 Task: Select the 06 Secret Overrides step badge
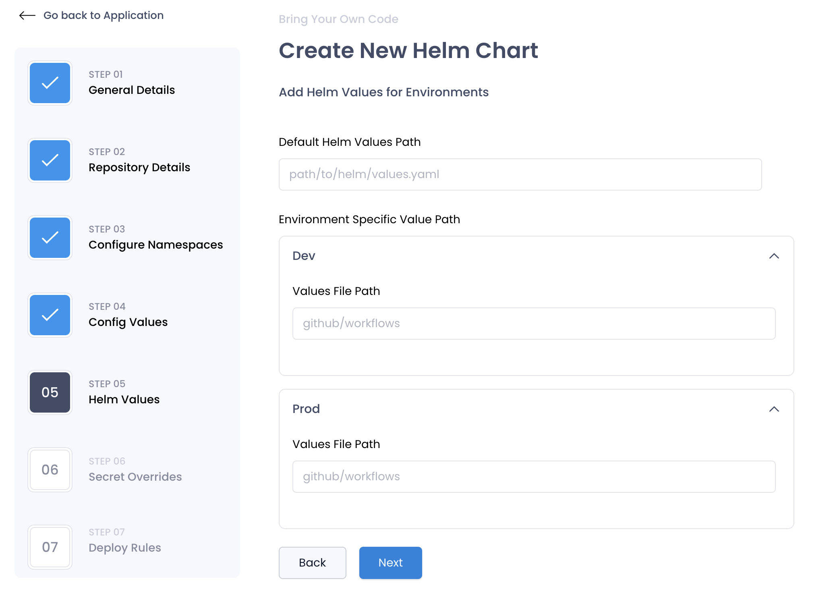point(50,470)
